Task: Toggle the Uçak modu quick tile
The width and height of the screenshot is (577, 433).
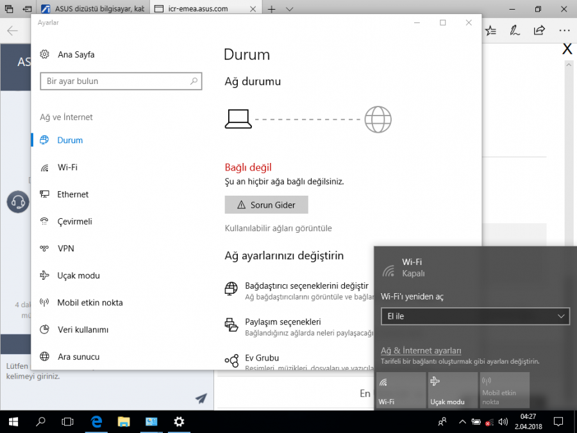Action: click(x=452, y=390)
